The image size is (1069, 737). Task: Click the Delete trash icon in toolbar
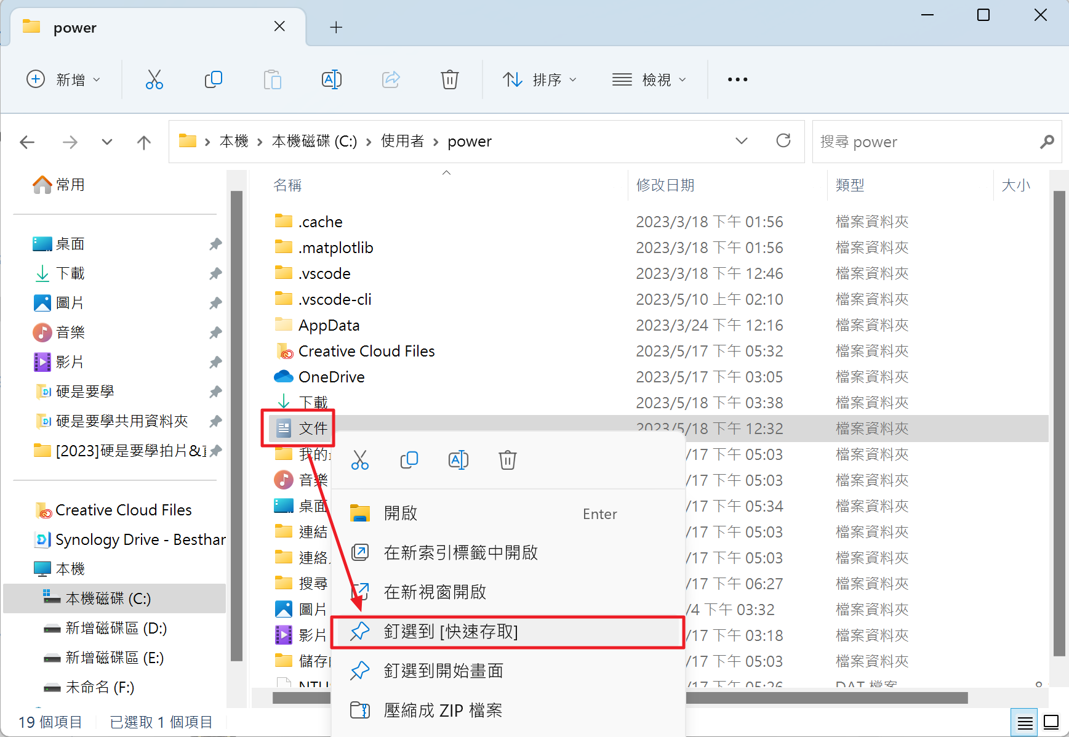[x=449, y=79]
